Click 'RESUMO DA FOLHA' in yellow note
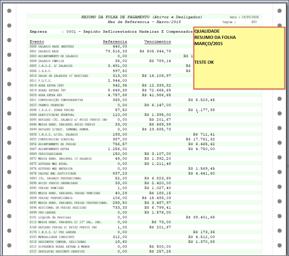289x256 pixels. point(215,37)
